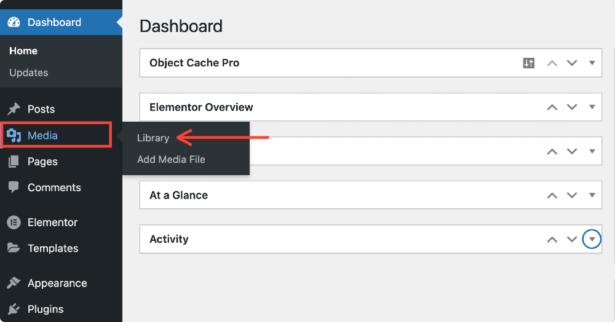Click the Templates folder icon
This screenshot has height=322, width=615.
[14, 248]
